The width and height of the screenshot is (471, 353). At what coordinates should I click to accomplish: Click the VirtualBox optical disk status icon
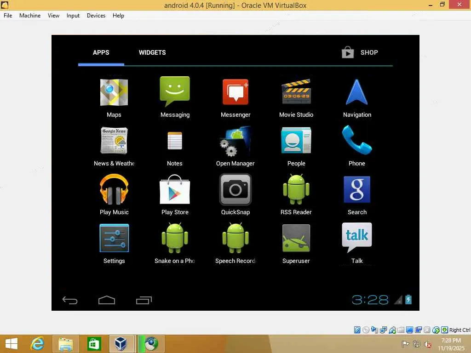[366, 330]
